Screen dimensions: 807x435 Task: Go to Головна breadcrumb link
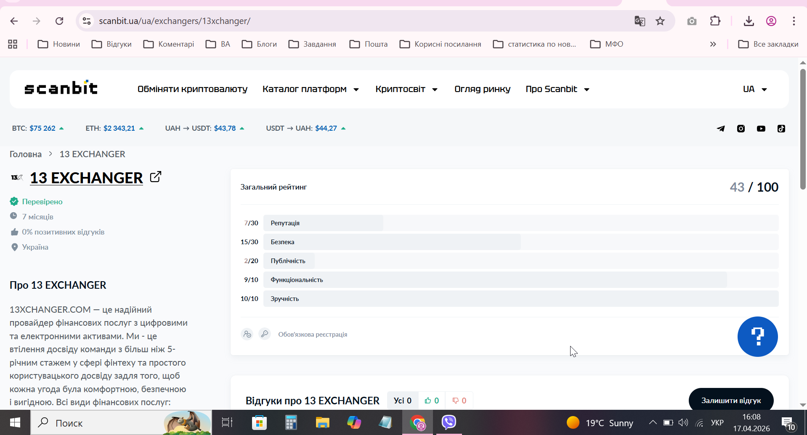(x=26, y=154)
